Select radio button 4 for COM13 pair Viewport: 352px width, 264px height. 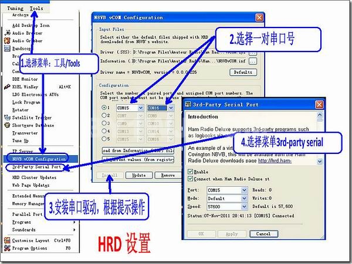(104, 131)
